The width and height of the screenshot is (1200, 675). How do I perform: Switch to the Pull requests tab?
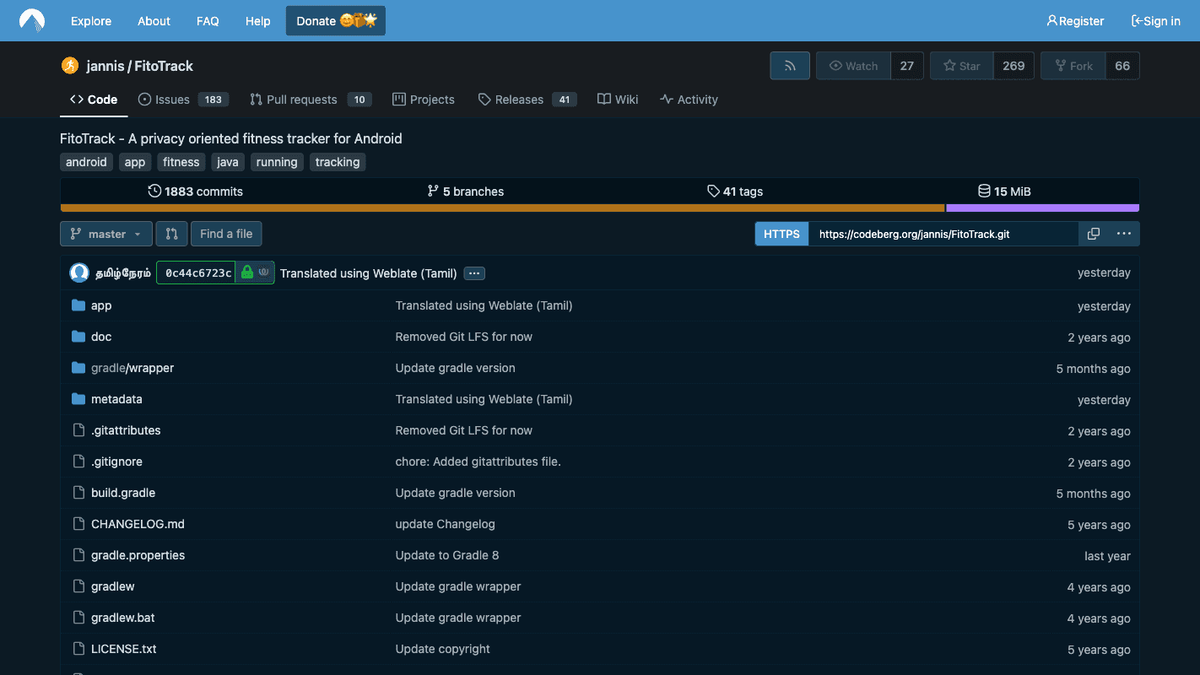pos(311,100)
